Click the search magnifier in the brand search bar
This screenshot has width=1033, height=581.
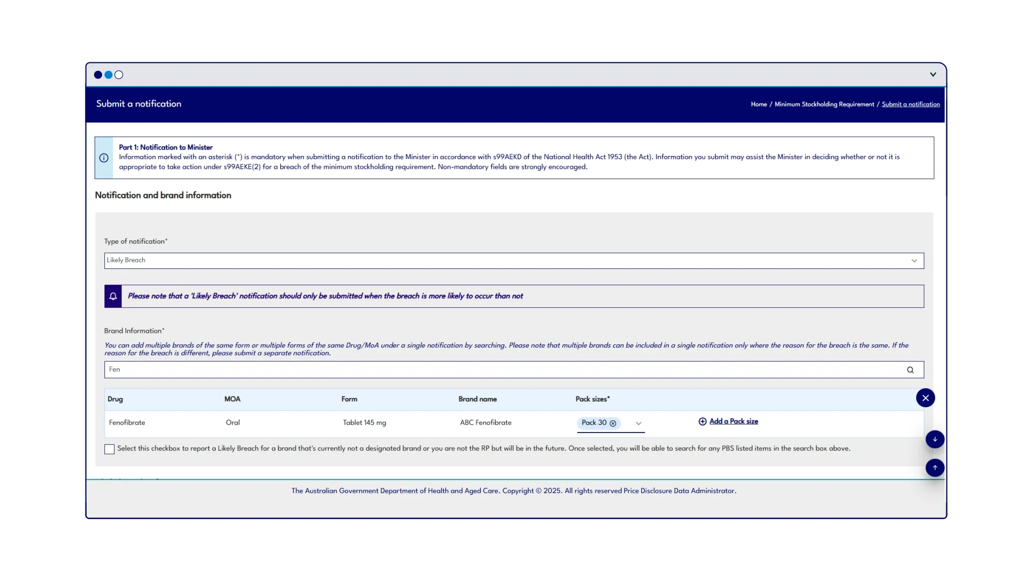[x=910, y=370]
